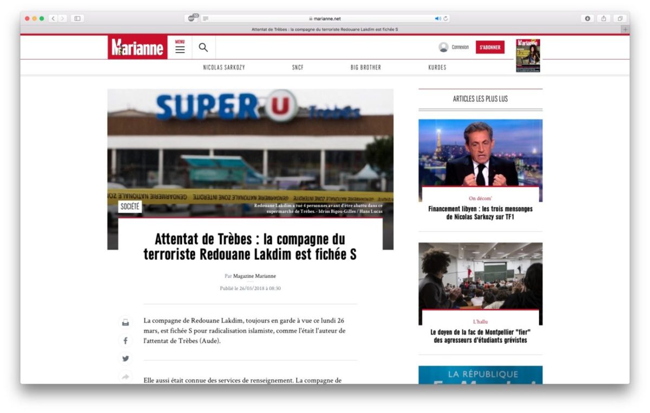Open Financement libyen article headline
This screenshot has width=650, height=413.
click(x=480, y=213)
